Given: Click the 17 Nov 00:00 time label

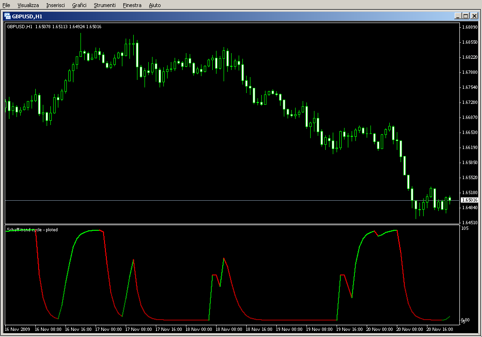Looking at the screenshot, I should [x=108, y=329].
